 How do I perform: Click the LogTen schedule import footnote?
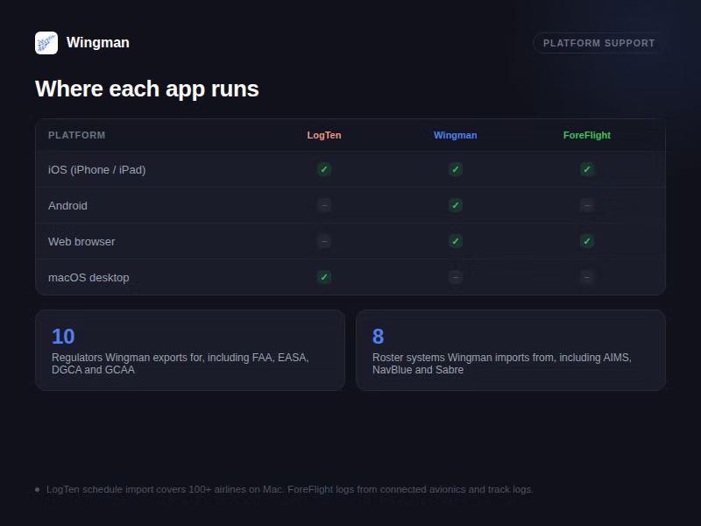point(290,489)
